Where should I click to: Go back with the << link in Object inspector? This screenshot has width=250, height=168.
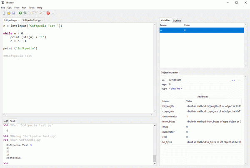pyautogui.click(x=233, y=80)
